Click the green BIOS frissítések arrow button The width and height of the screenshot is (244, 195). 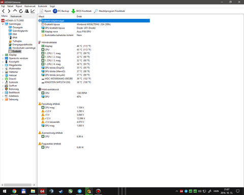pos(81,11)
